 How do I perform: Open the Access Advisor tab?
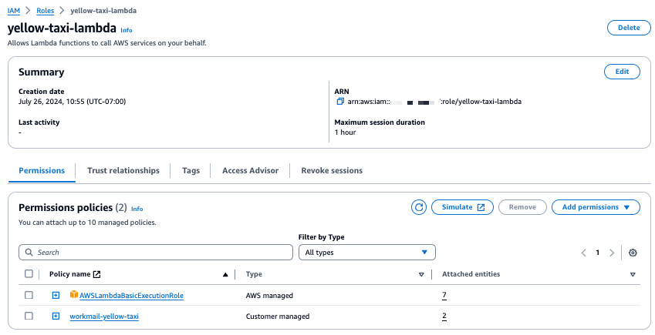tap(250, 171)
